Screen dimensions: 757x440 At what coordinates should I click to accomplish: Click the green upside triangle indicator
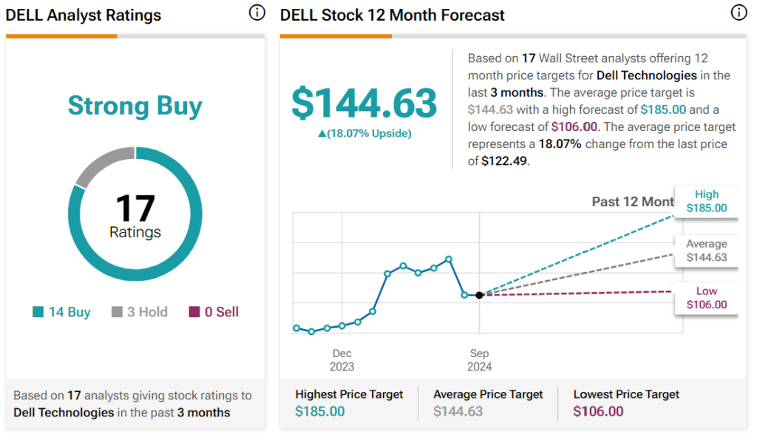click(x=322, y=134)
